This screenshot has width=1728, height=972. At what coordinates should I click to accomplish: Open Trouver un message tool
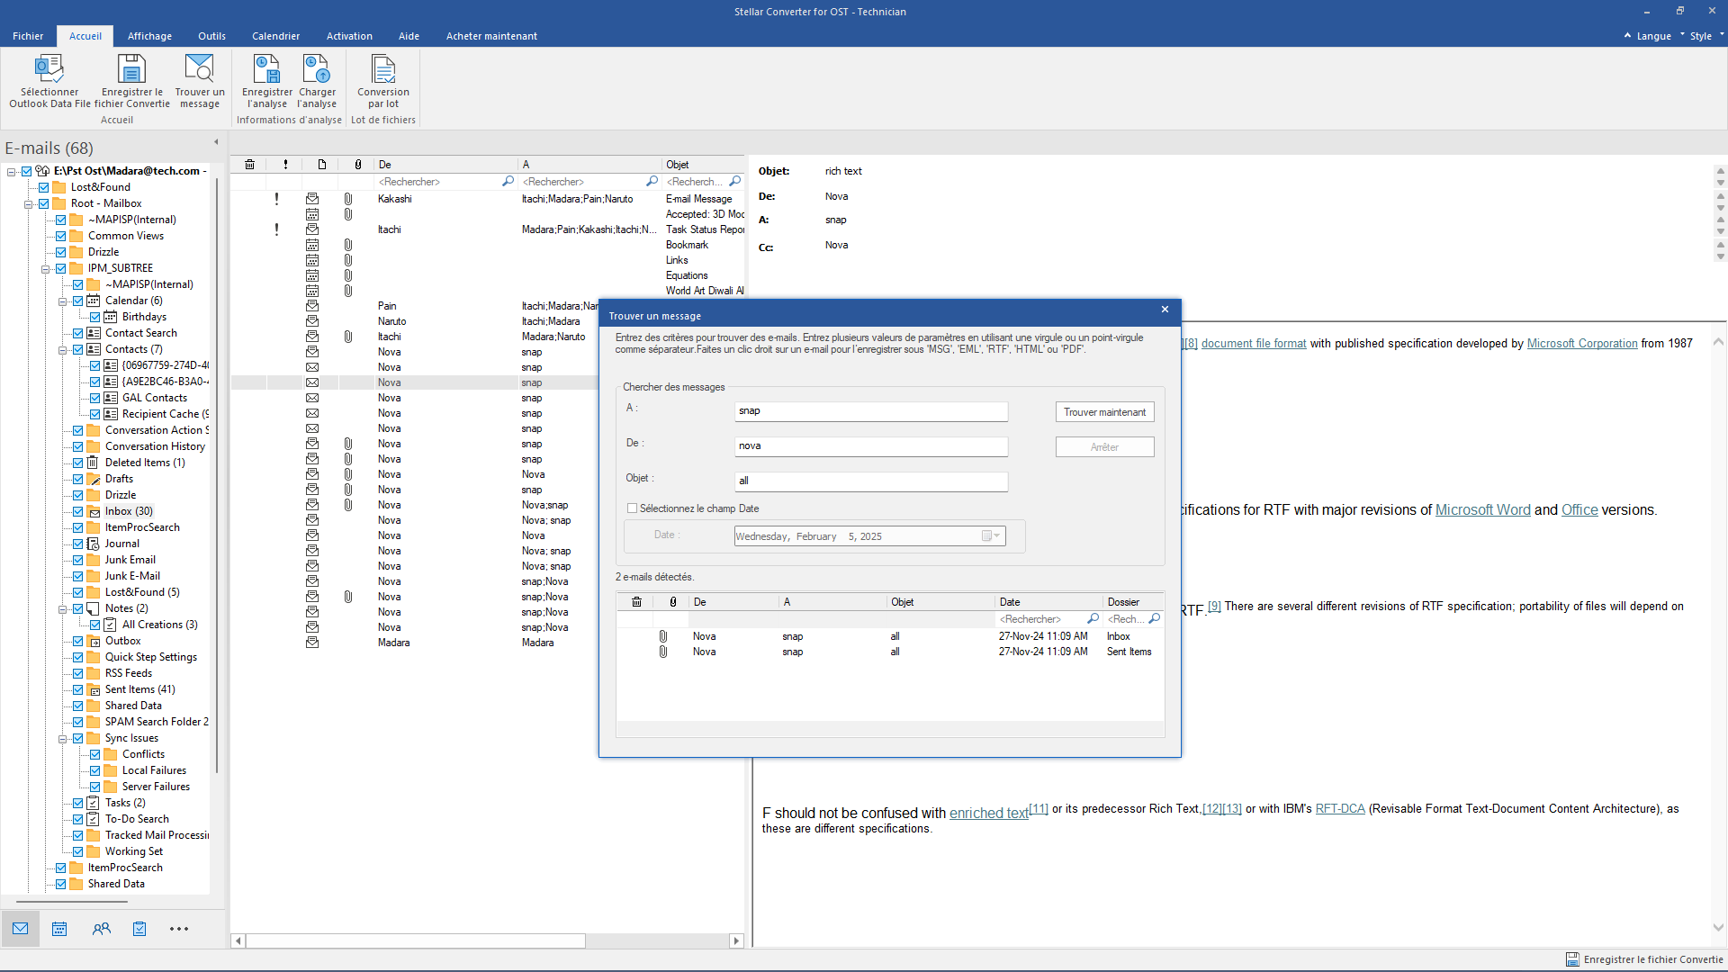[199, 69]
